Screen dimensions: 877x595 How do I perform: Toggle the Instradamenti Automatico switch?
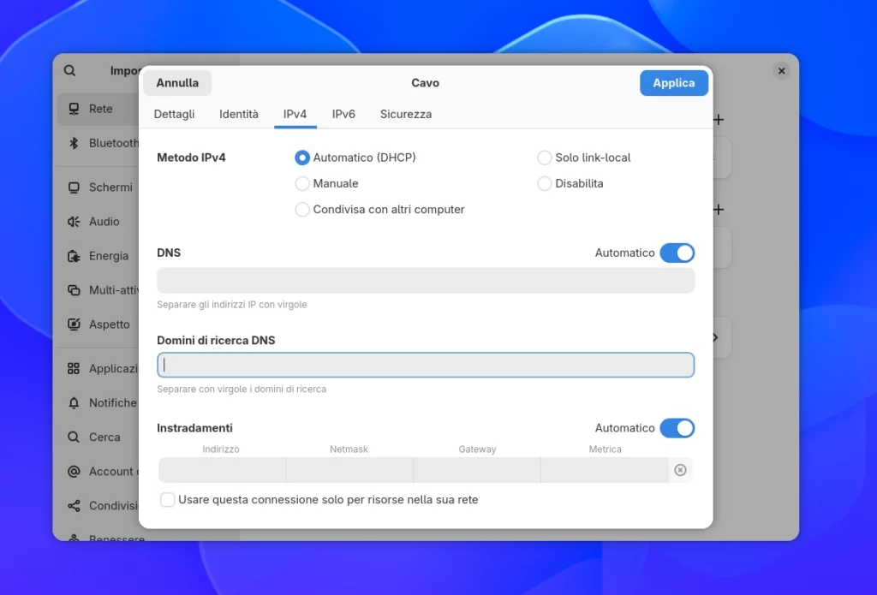coord(677,428)
